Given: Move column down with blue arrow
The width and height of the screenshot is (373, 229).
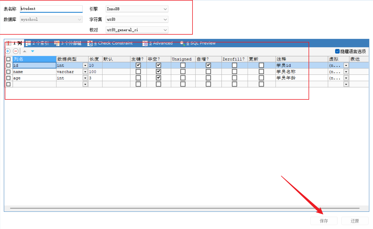Looking at the screenshot, I should click(x=32, y=51).
